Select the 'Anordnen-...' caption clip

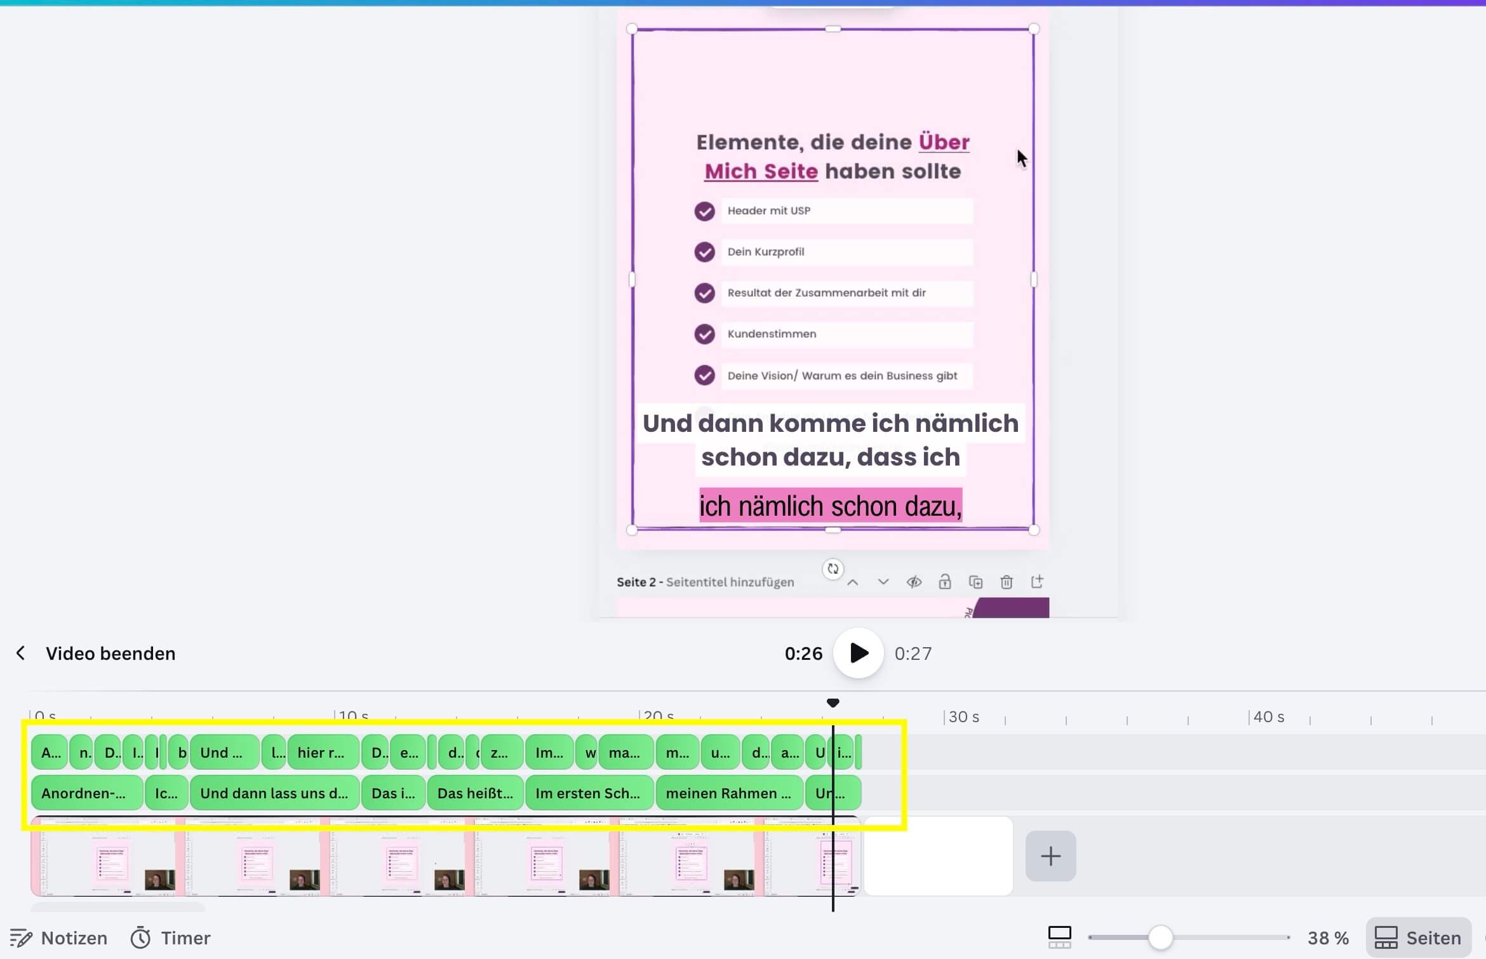click(86, 793)
